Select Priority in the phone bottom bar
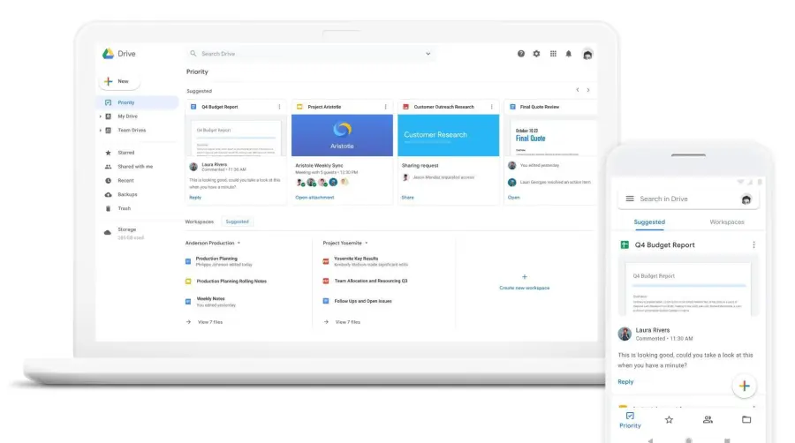The image size is (795, 443). tap(630, 420)
